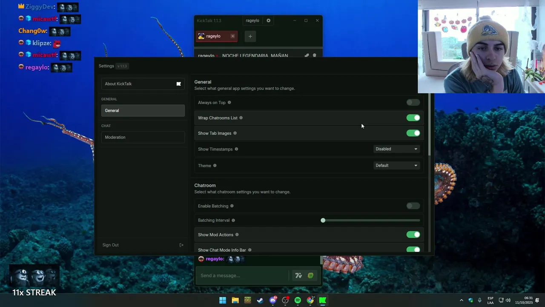Info icon next to Theme
The height and width of the screenshot is (307, 545).
215,165
